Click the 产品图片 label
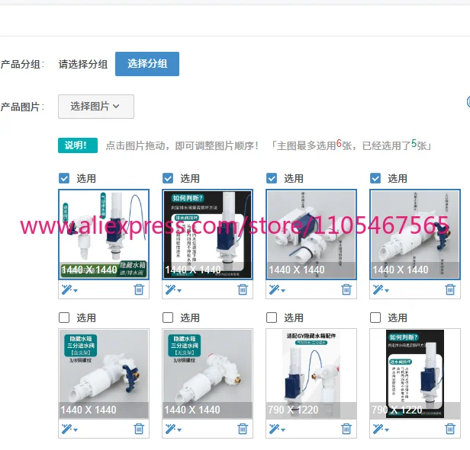The height and width of the screenshot is (450, 470). 22,107
